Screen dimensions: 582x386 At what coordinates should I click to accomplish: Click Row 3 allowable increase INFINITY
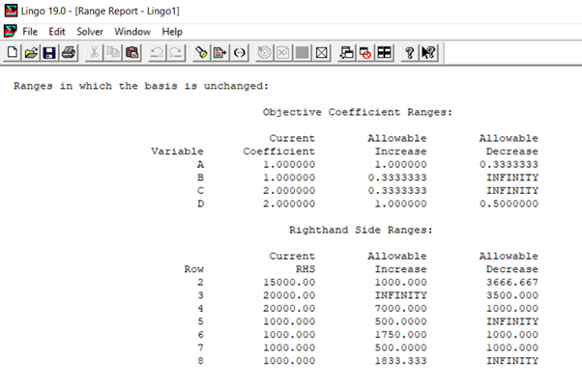click(401, 295)
